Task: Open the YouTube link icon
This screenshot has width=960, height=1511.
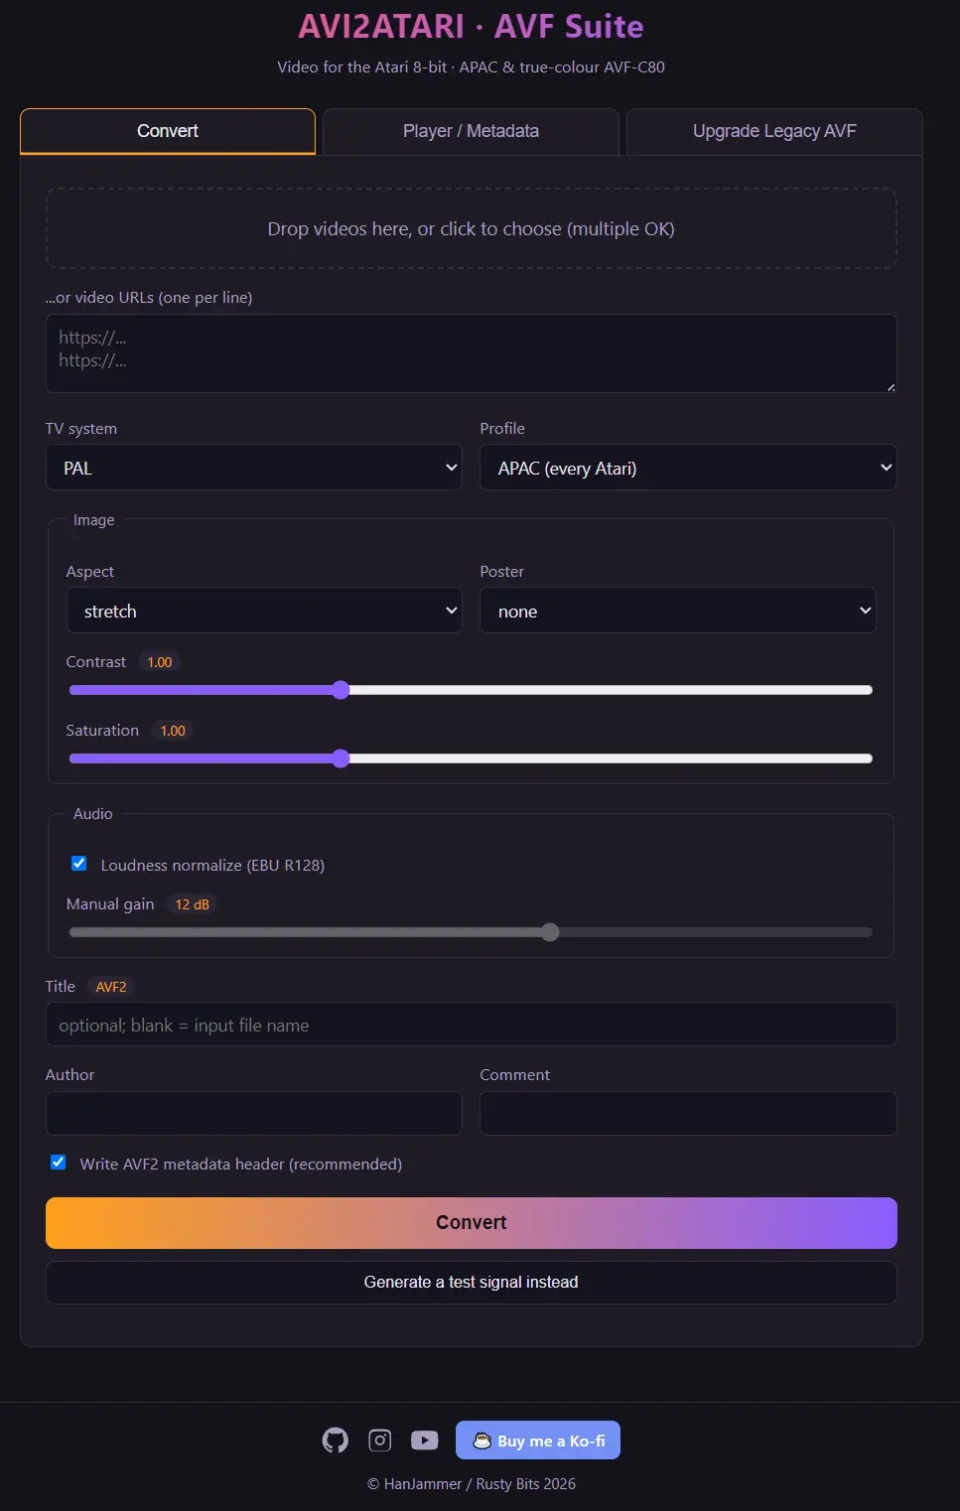Action: (425, 1440)
